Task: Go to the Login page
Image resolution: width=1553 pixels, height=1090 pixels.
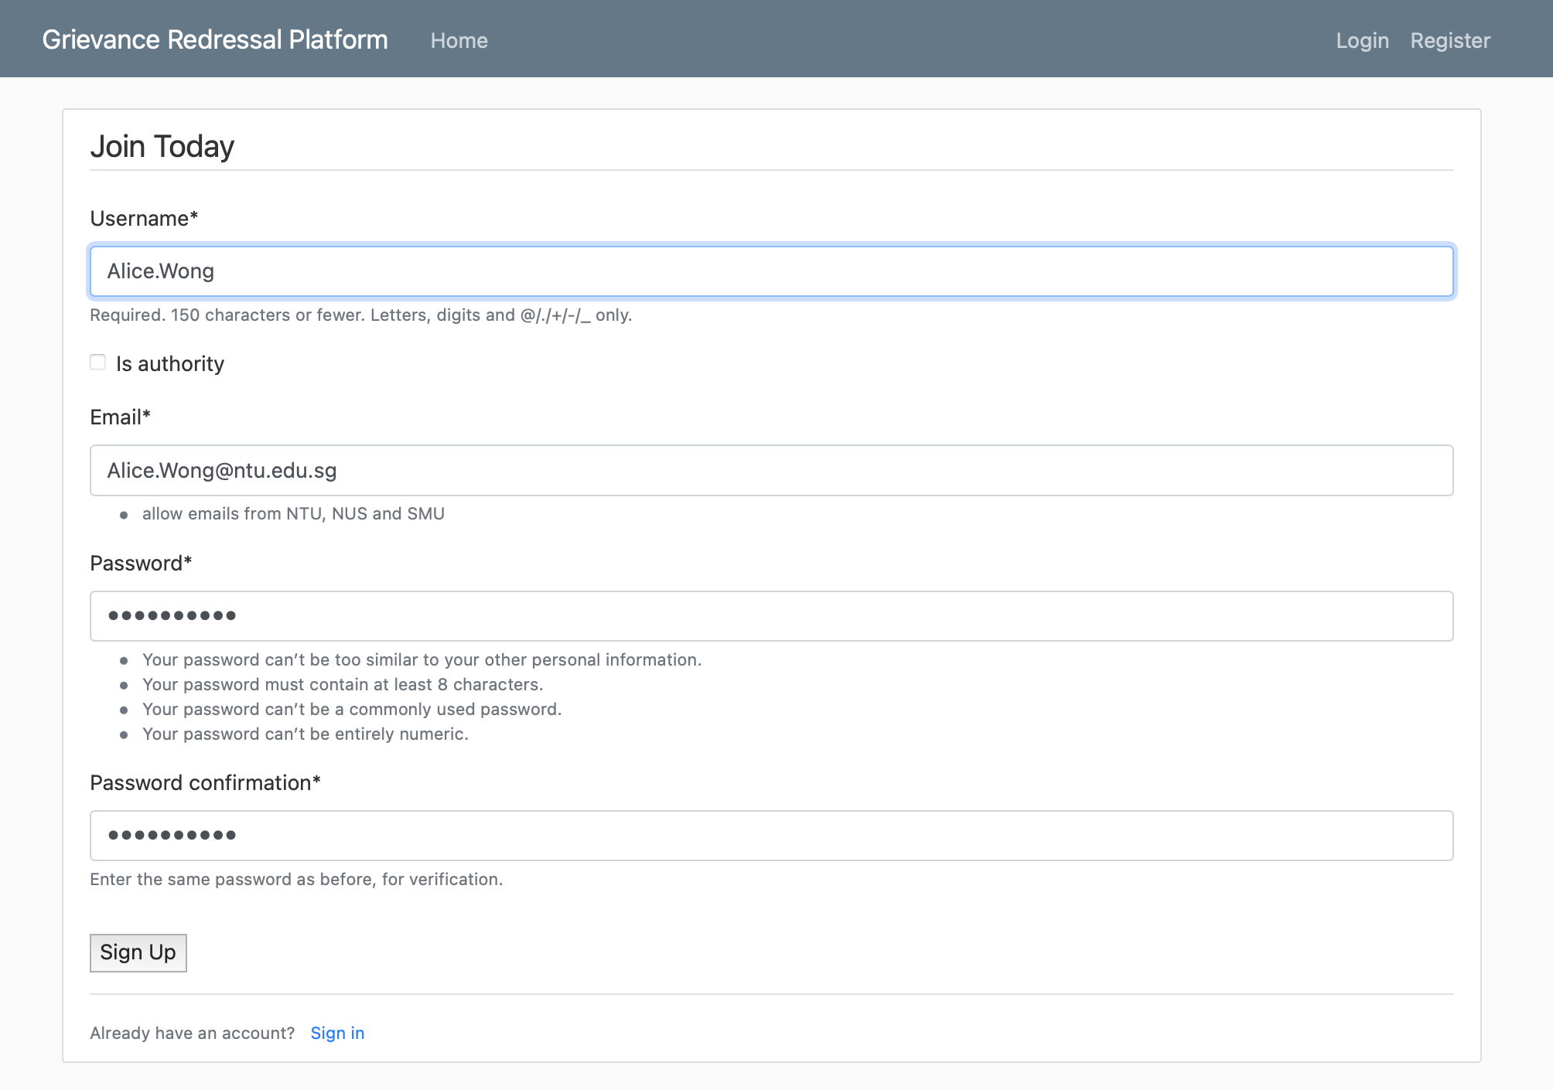Action: click(x=1362, y=40)
